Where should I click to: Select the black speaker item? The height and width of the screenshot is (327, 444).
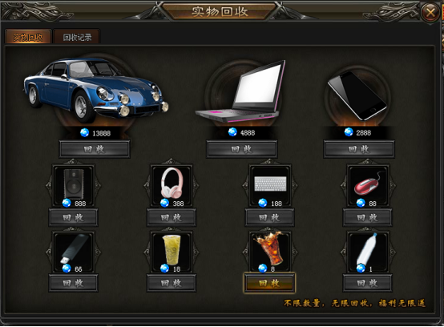point(74,184)
